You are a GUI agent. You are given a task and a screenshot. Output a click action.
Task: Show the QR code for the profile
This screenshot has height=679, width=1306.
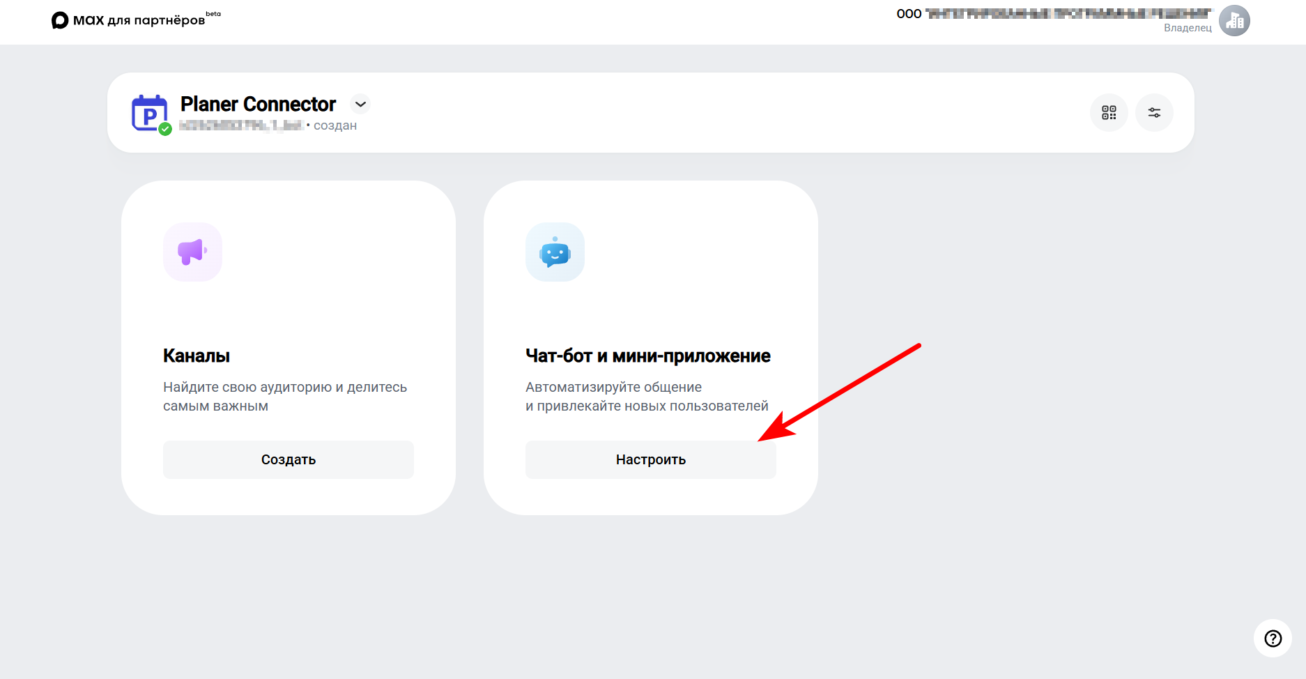(1109, 112)
